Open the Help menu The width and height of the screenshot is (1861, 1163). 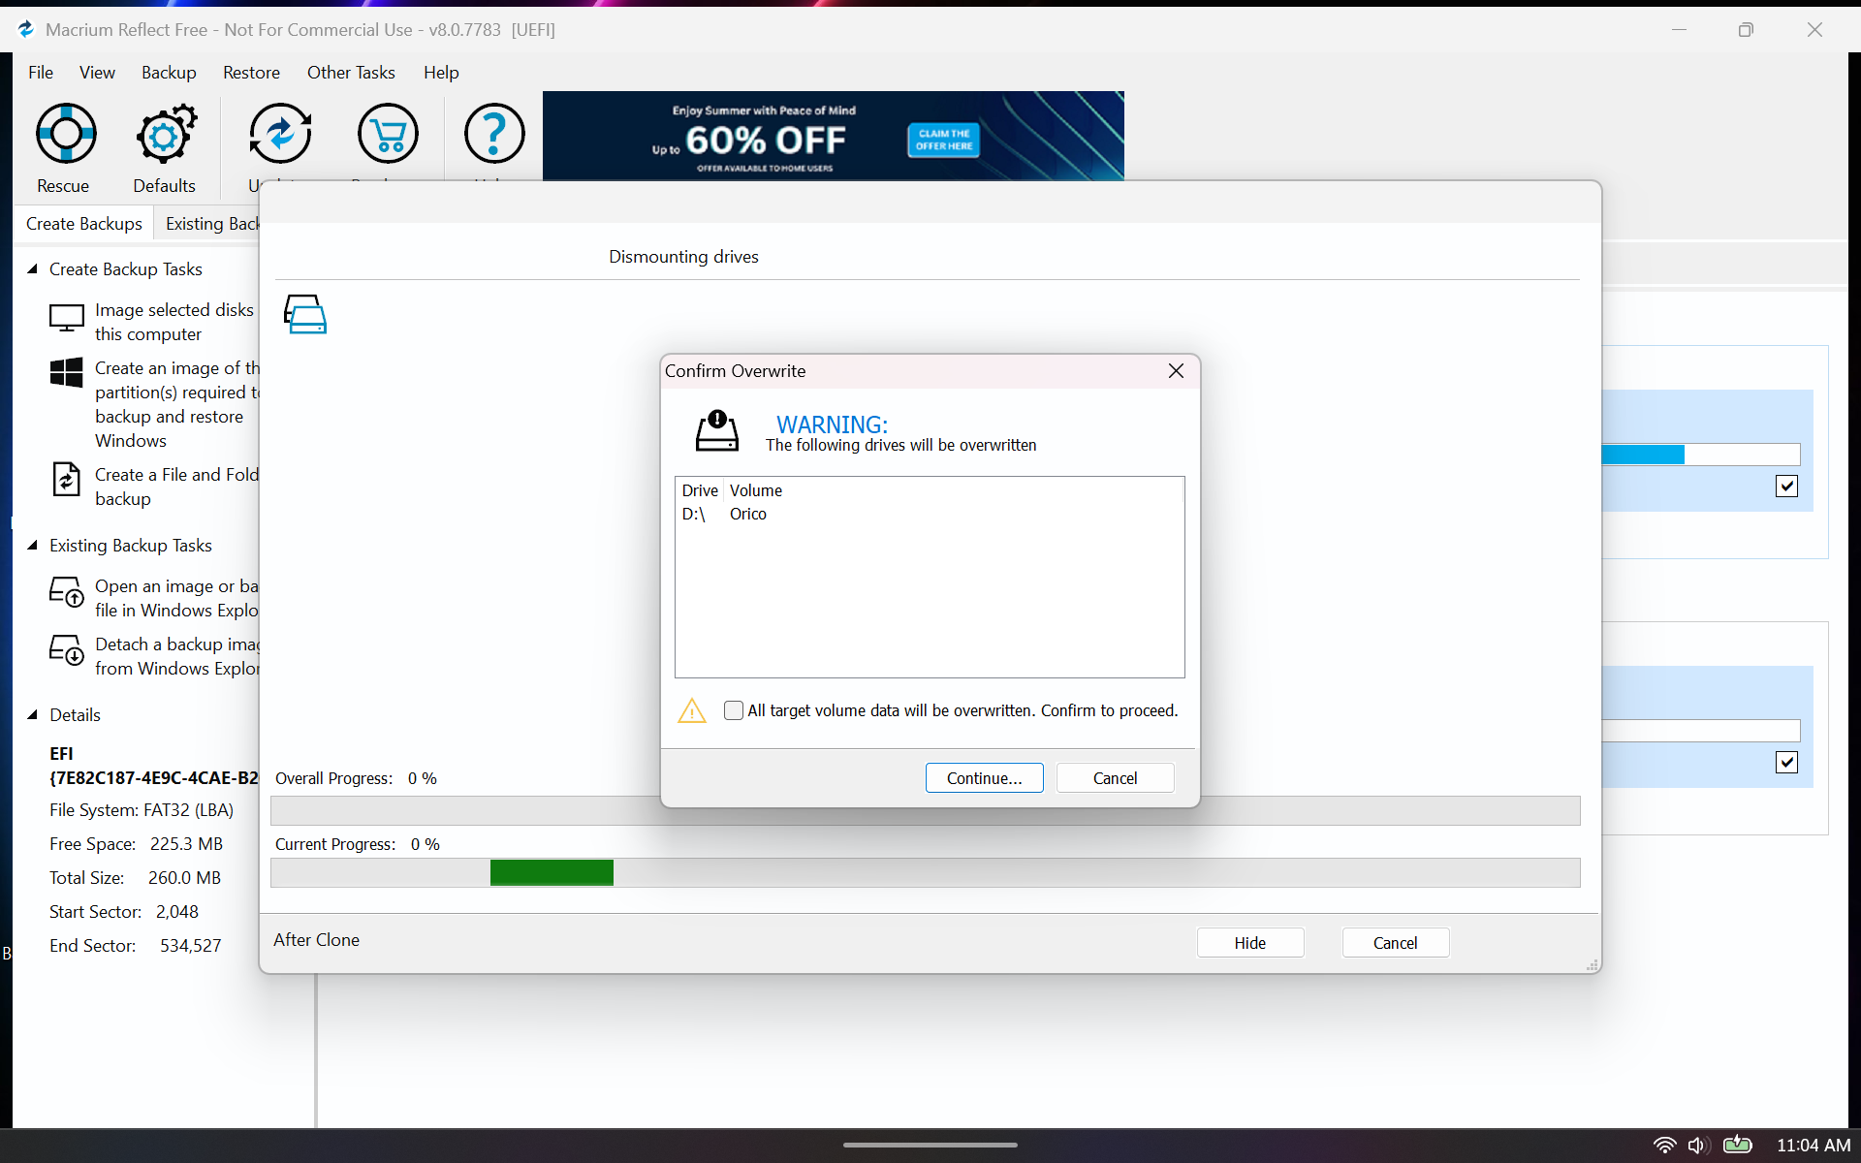tap(441, 73)
